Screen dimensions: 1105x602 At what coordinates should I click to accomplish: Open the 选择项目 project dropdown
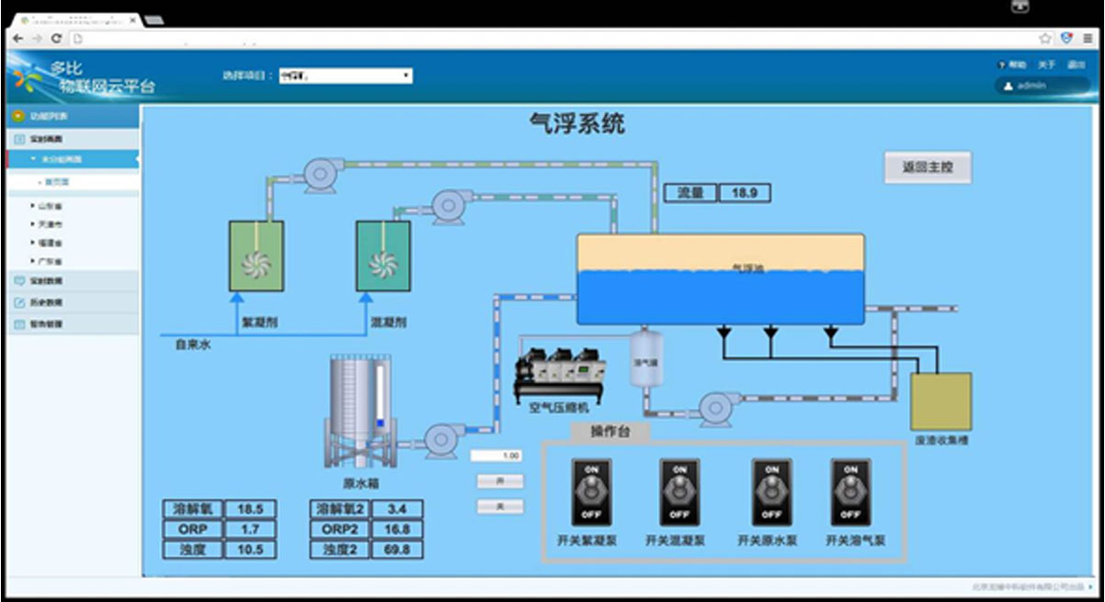(x=345, y=76)
